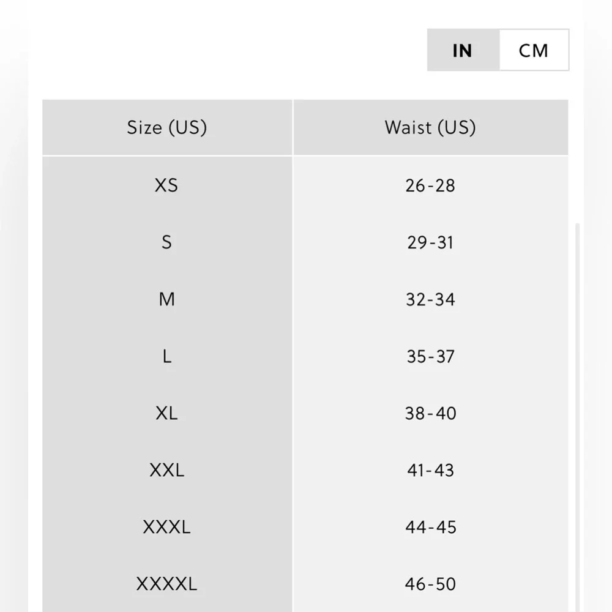Screen dimensions: 612x612
Task: Click the Size (US) column header
Action: [167, 128]
